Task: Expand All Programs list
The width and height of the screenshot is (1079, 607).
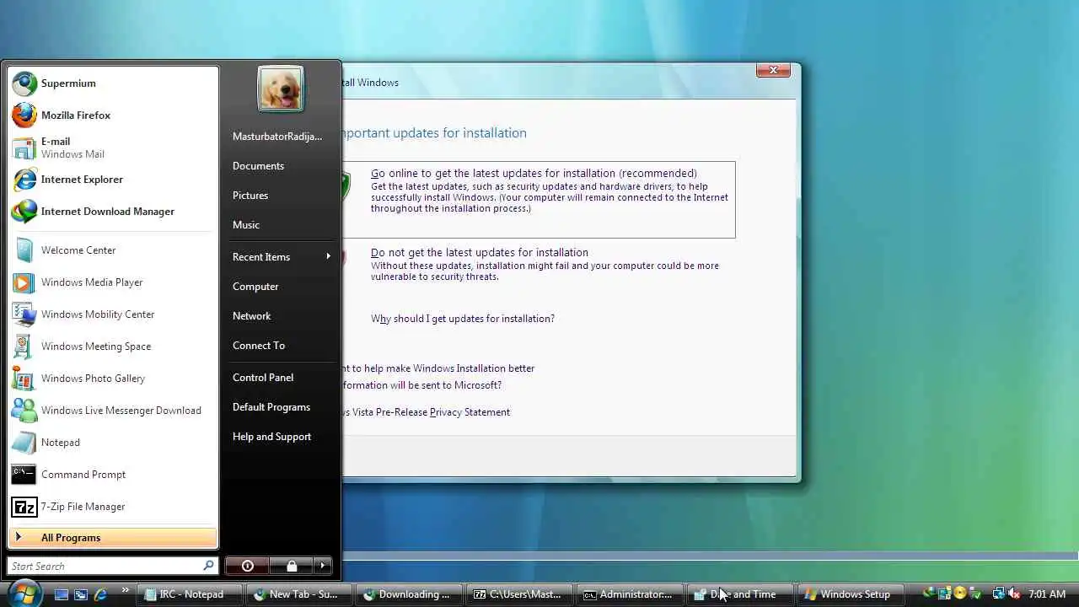Action: [x=113, y=538]
